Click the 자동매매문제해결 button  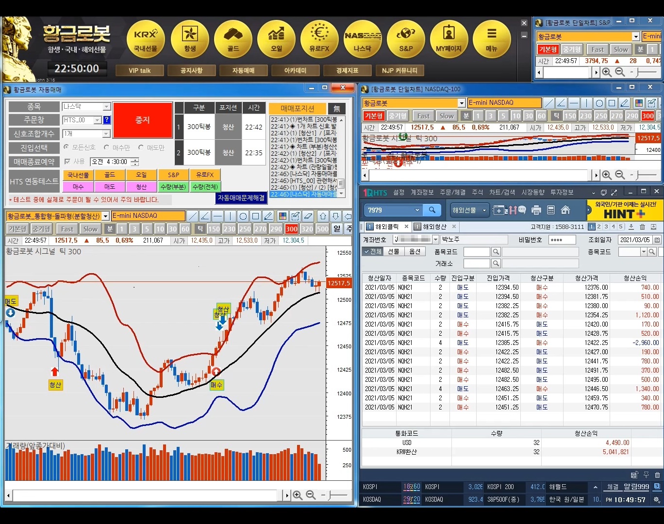click(241, 198)
